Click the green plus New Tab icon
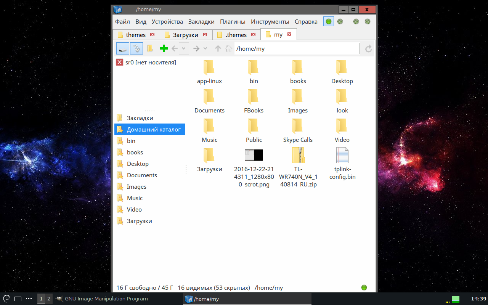 164,48
